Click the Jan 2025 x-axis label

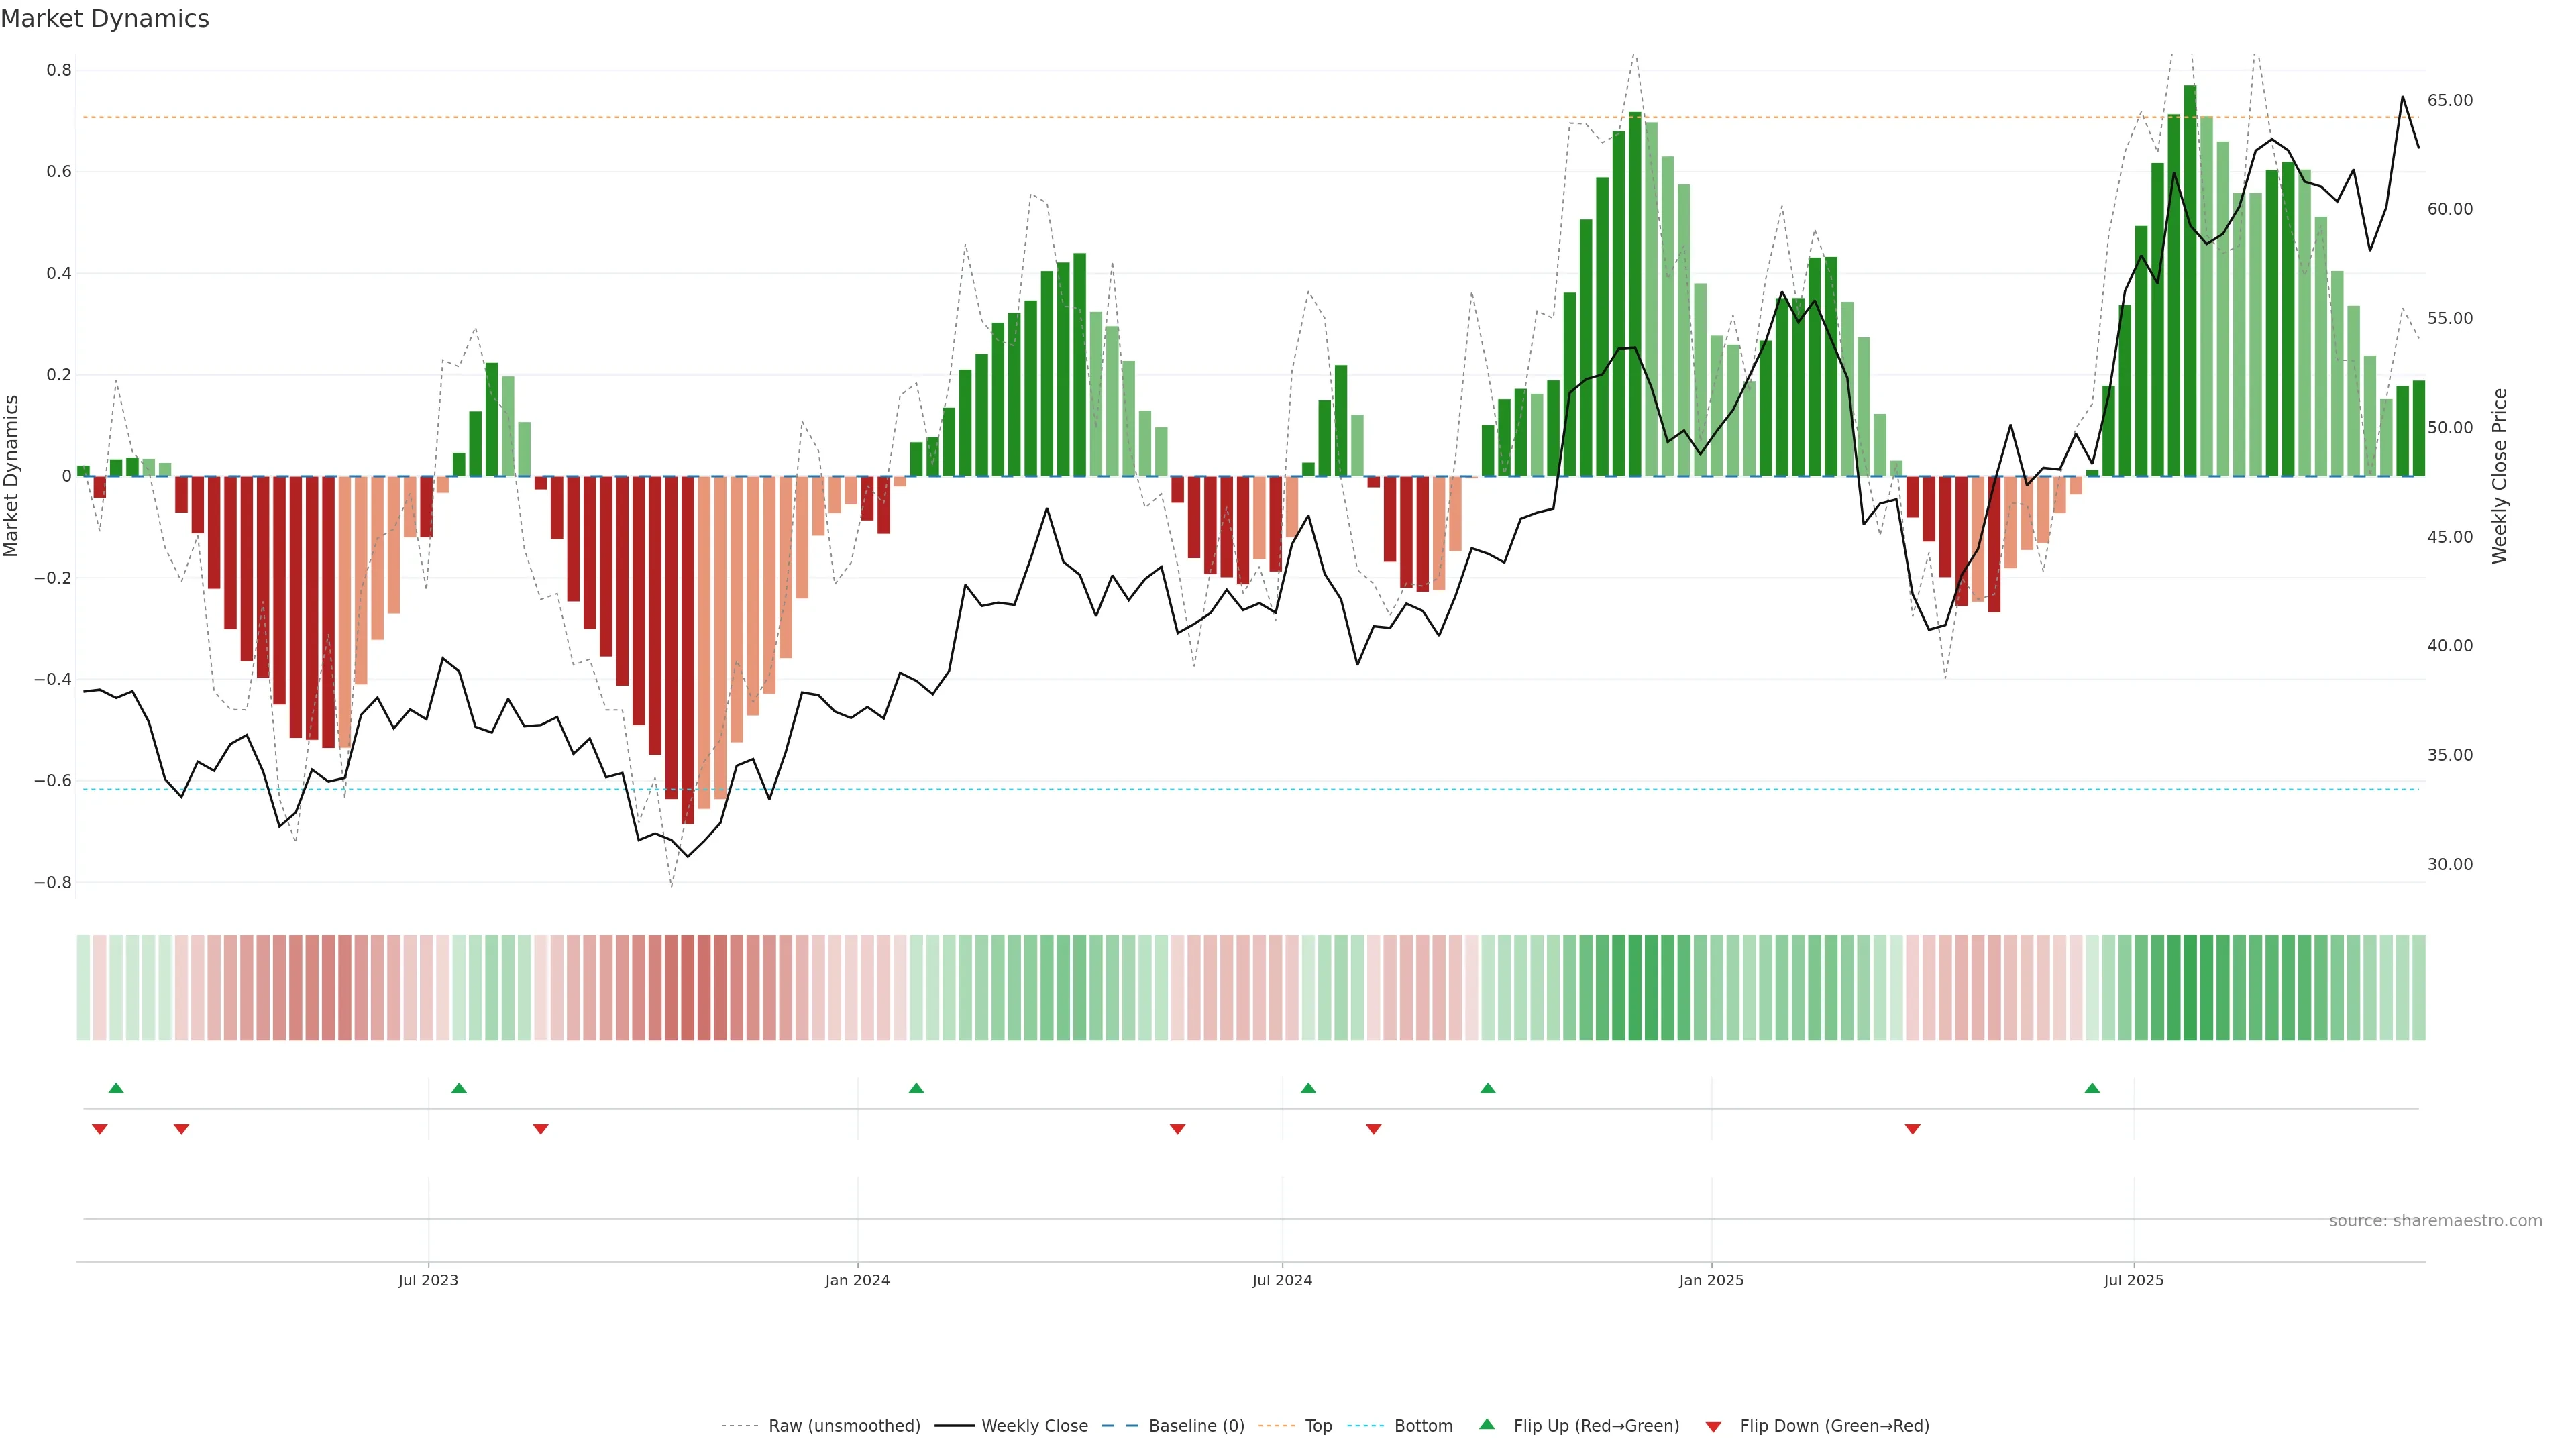pos(1711,1280)
